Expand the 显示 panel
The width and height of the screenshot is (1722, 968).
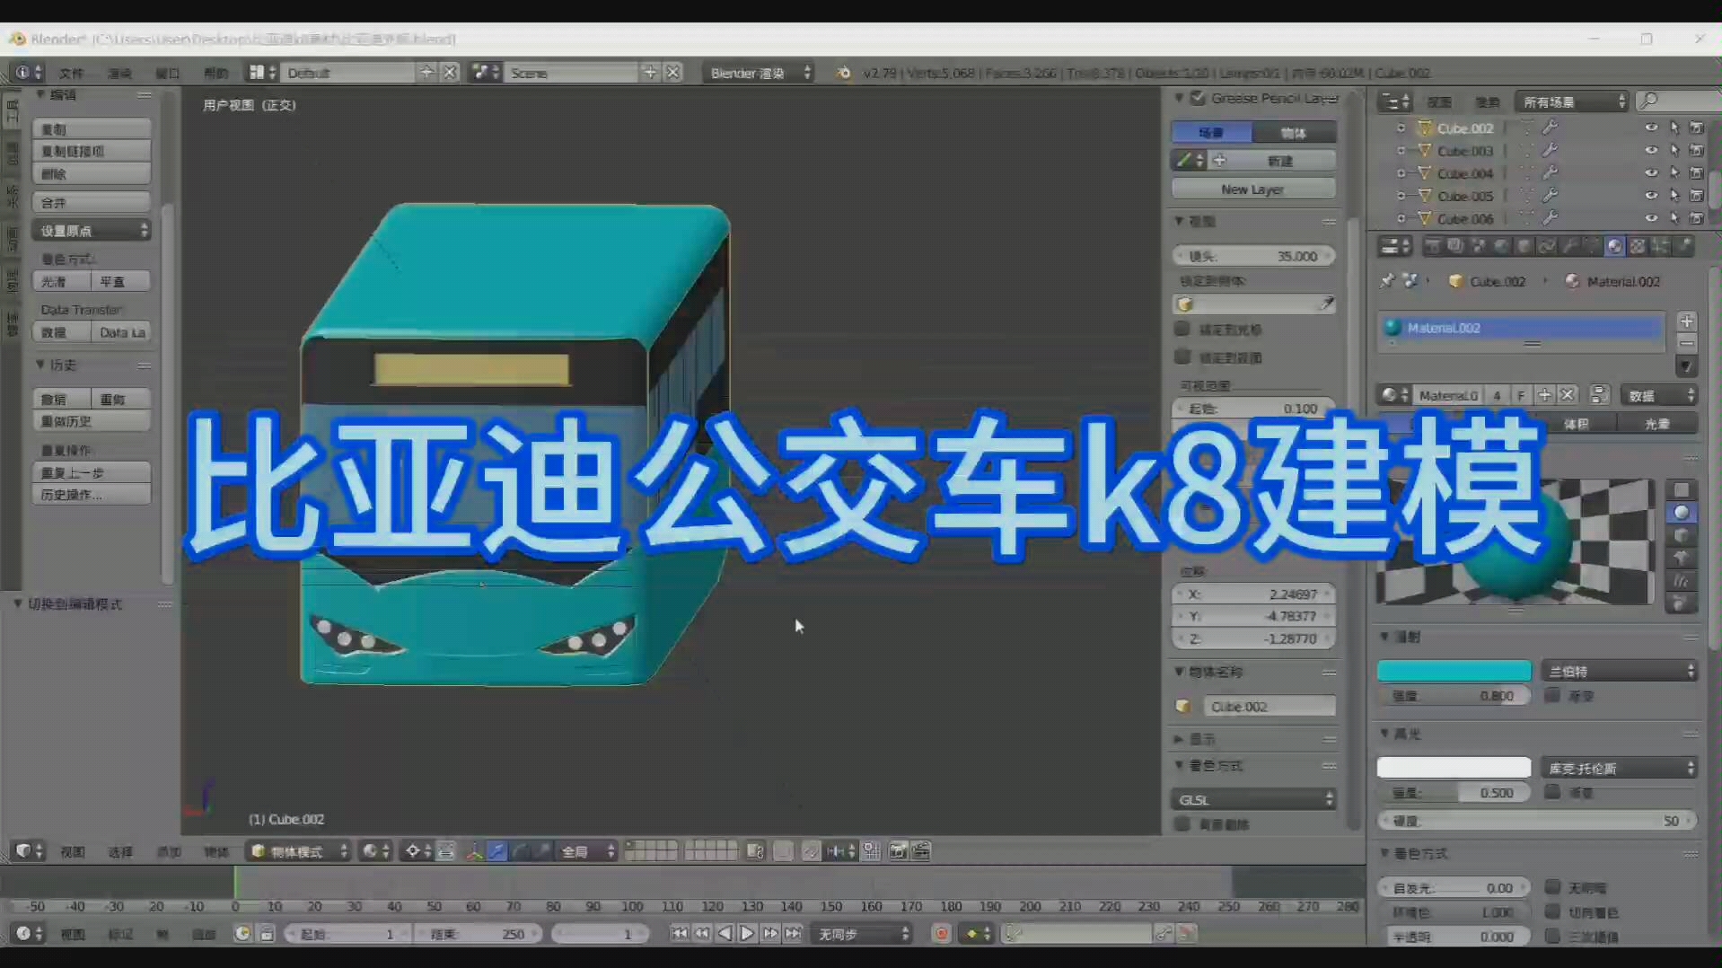tap(1179, 739)
